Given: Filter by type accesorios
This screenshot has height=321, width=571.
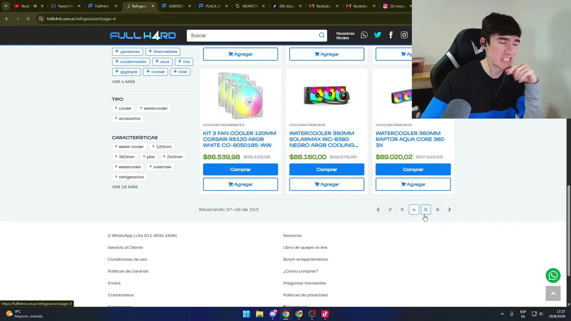Looking at the screenshot, I should (x=128, y=119).
